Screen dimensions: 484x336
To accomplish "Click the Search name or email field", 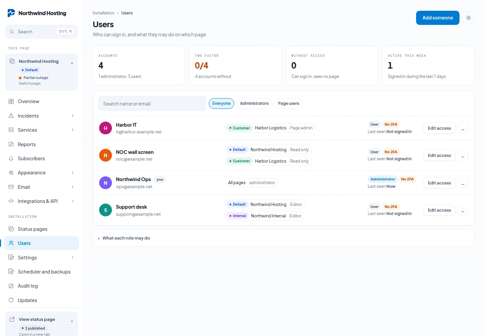I will (152, 103).
